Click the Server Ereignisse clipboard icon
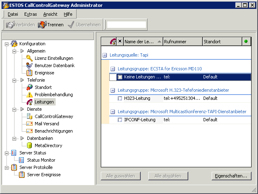This screenshot has width=258, height=194. coord(22,175)
